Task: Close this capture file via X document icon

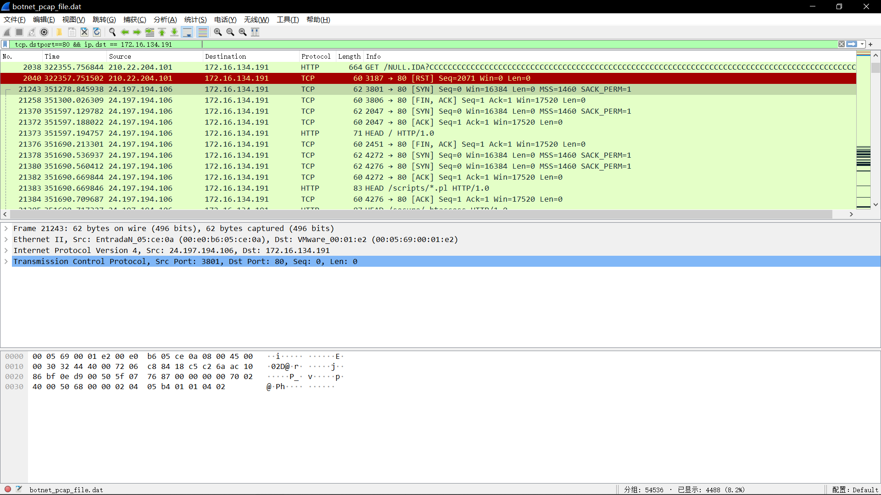Action: pos(84,32)
